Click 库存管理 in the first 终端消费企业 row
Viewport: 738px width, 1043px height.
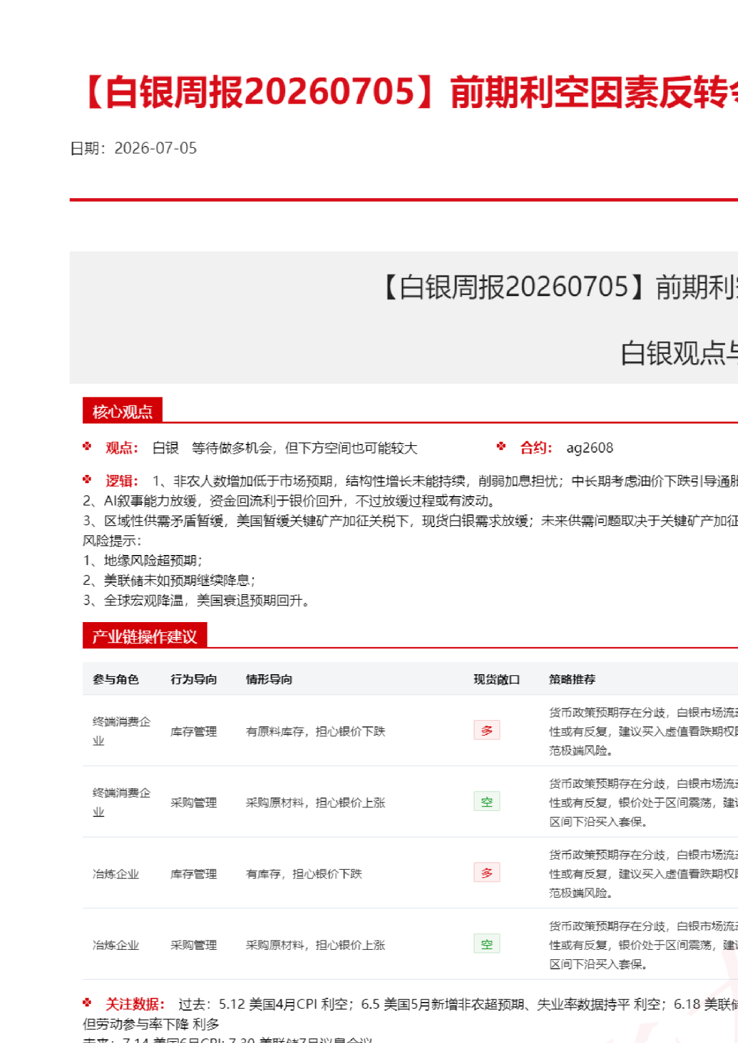pos(194,731)
